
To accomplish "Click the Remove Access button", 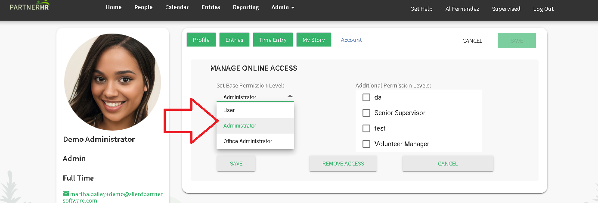I will click(343, 164).
